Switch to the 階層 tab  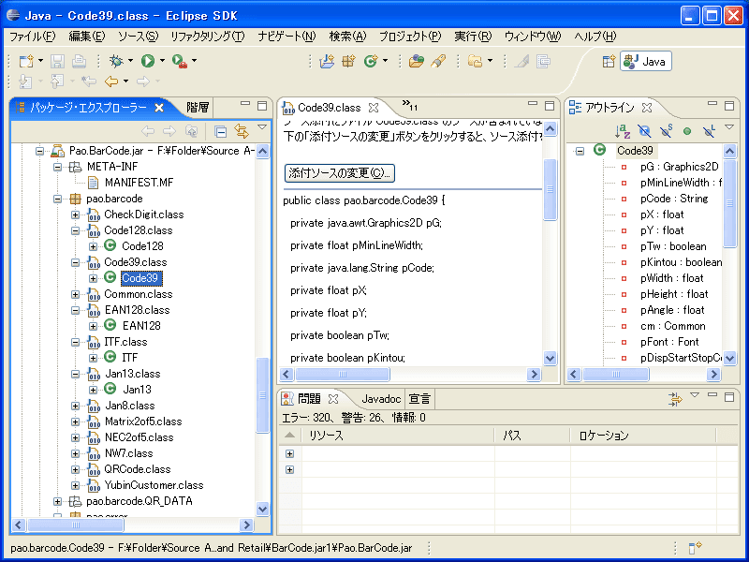pyautogui.click(x=198, y=107)
